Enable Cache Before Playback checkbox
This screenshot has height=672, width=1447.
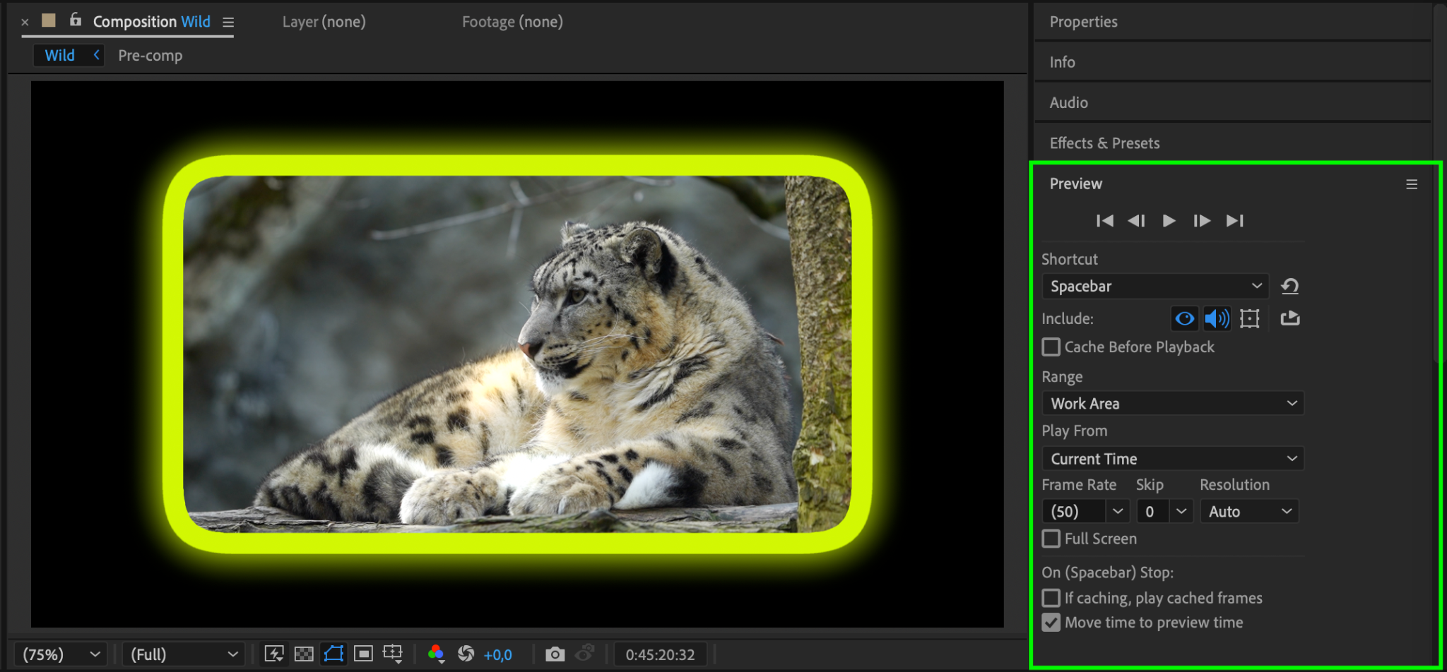pos(1051,347)
